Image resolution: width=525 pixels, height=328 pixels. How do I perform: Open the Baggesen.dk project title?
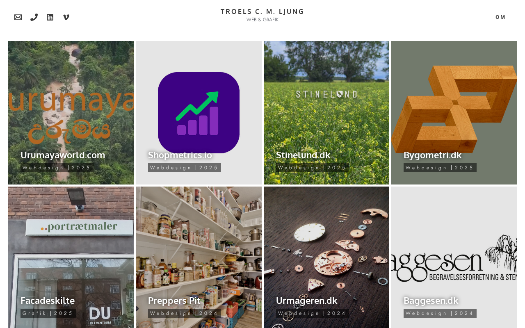tap(431, 301)
